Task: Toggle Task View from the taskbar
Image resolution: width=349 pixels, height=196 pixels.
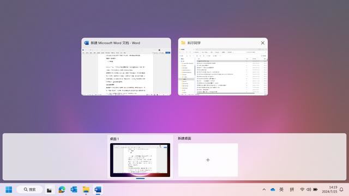Action: tap(49, 190)
